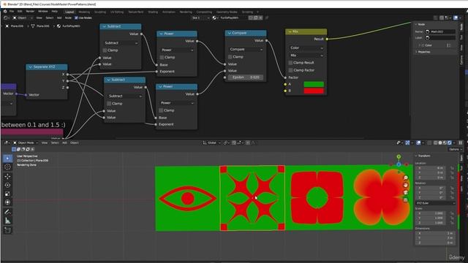Open node editor Add menu
Image resolution: width=468 pixels, height=263 pixels.
click(59, 18)
